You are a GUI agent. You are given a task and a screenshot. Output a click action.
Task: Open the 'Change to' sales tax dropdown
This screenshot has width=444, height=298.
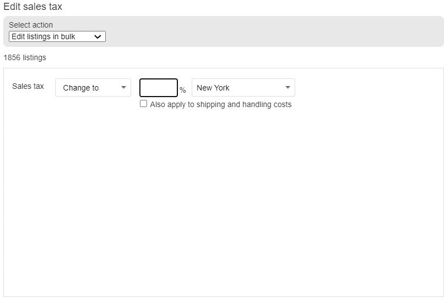pos(93,88)
